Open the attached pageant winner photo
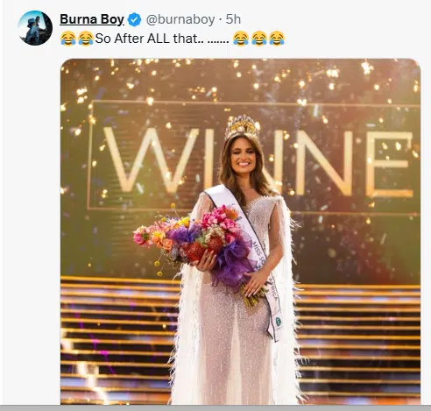 [x=240, y=231]
